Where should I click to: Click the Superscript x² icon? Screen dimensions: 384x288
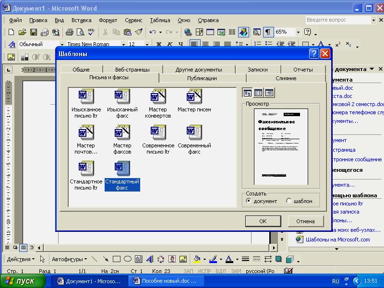click(338, 44)
